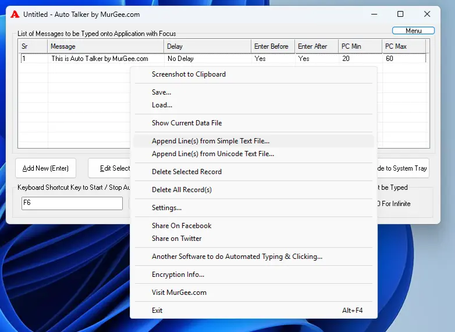Select message row 'This is Auto Talker by MurGee.com'

pos(223,59)
